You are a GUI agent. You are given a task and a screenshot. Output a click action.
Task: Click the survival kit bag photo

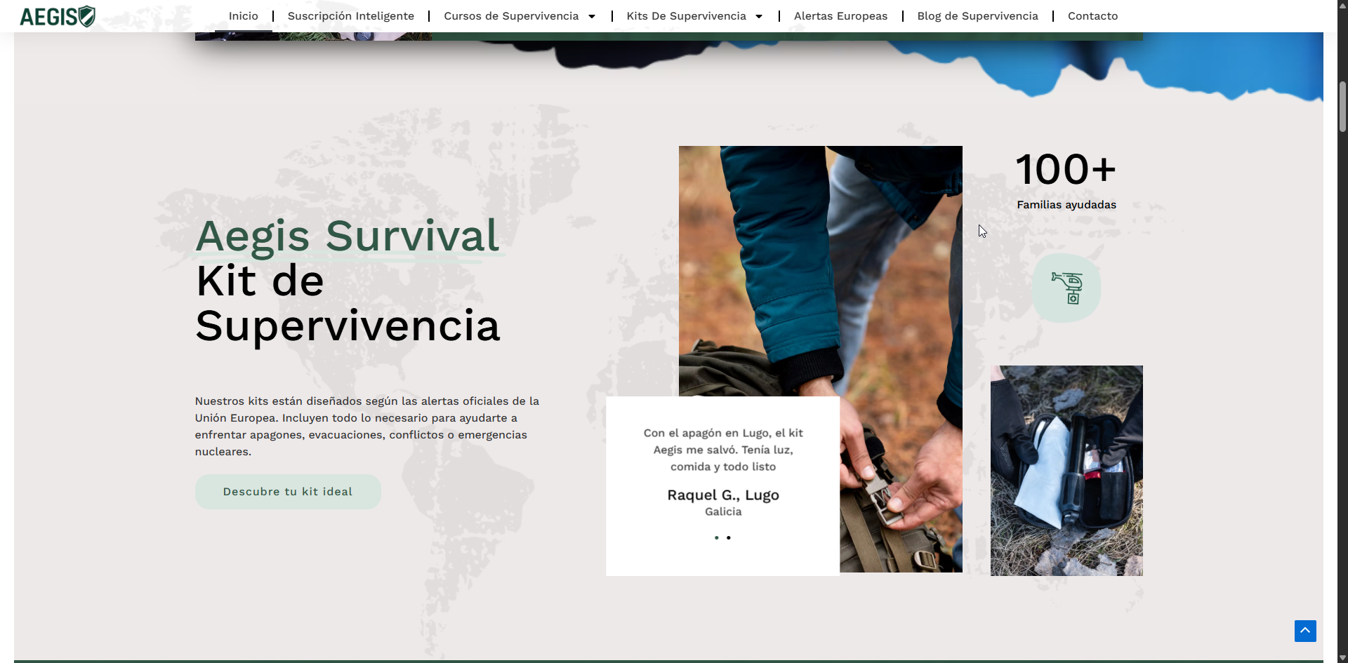1066,470
